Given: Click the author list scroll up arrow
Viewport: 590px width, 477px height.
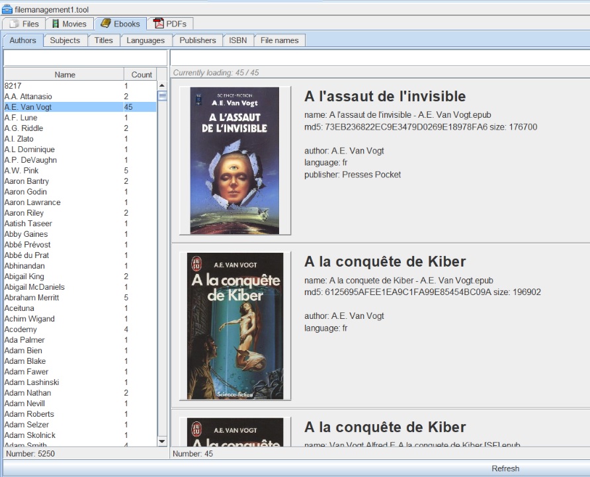Looking at the screenshot, I should pos(162,85).
